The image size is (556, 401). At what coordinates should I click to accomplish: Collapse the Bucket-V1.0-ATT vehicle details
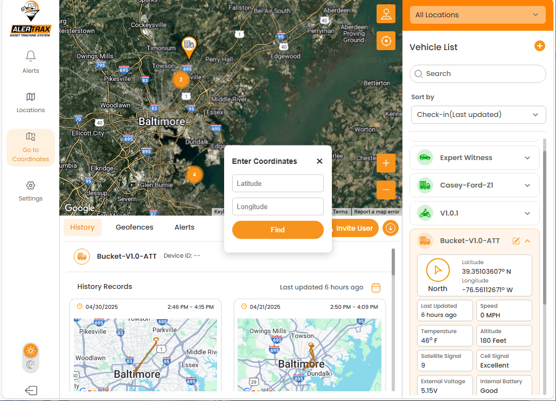tap(527, 241)
